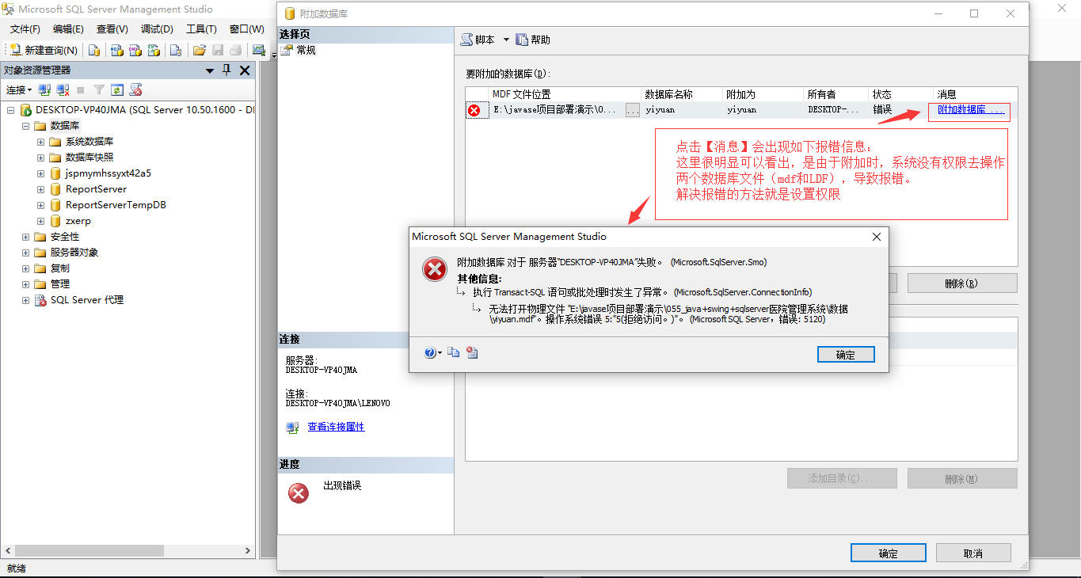Click the Open File folder icon

[200, 50]
